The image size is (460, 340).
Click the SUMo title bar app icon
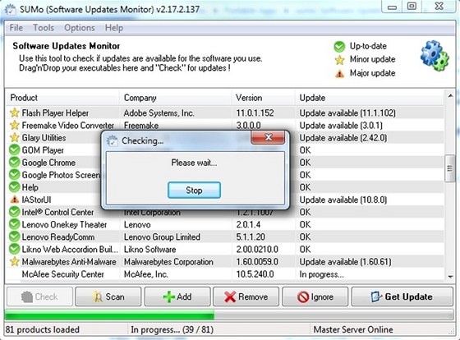click(x=11, y=9)
